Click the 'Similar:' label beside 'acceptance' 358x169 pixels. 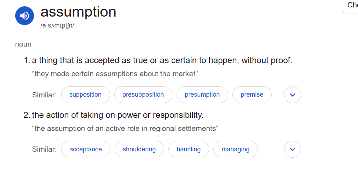tap(44, 149)
